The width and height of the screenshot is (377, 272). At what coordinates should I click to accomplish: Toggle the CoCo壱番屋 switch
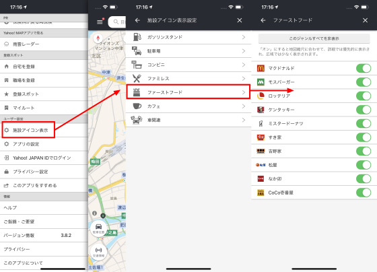[364, 193]
